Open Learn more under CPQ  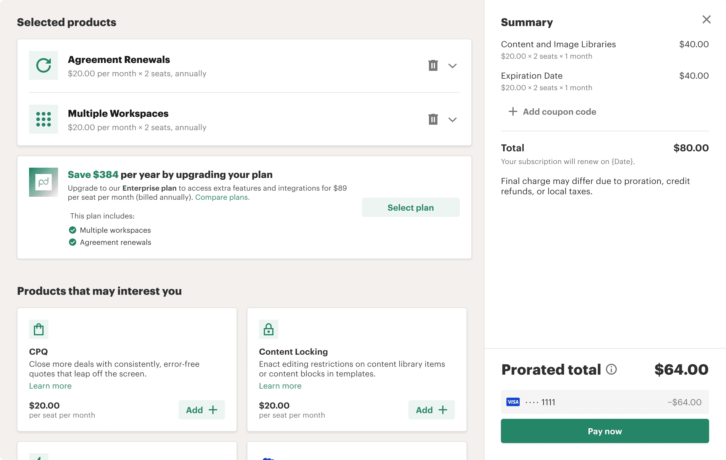pos(50,386)
